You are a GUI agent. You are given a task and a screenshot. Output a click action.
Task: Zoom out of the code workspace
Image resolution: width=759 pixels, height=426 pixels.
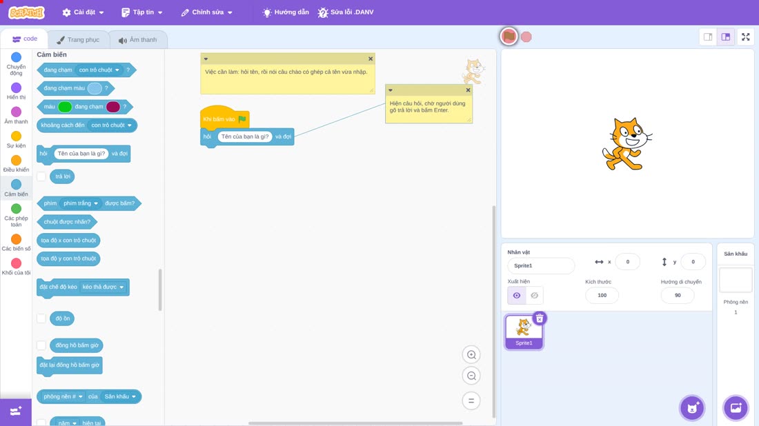click(x=471, y=376)
